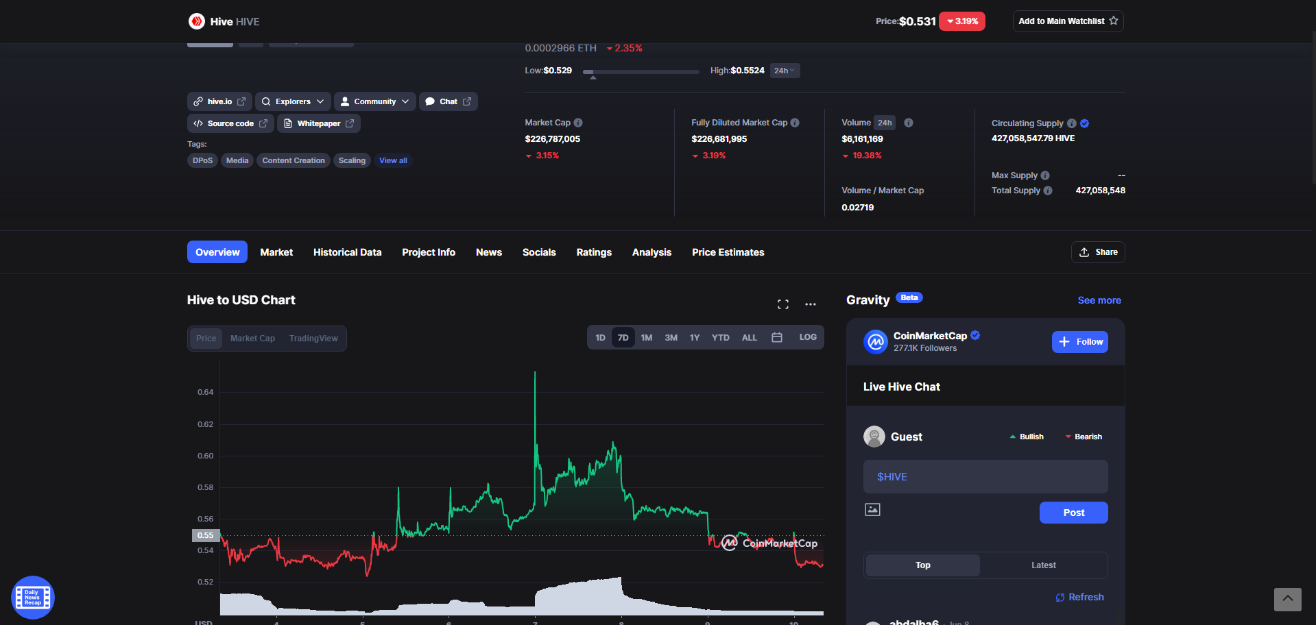This screenshot has height=625, width=1316.
Task: Switch to the Historical Data tab
Action: point(347,252)
